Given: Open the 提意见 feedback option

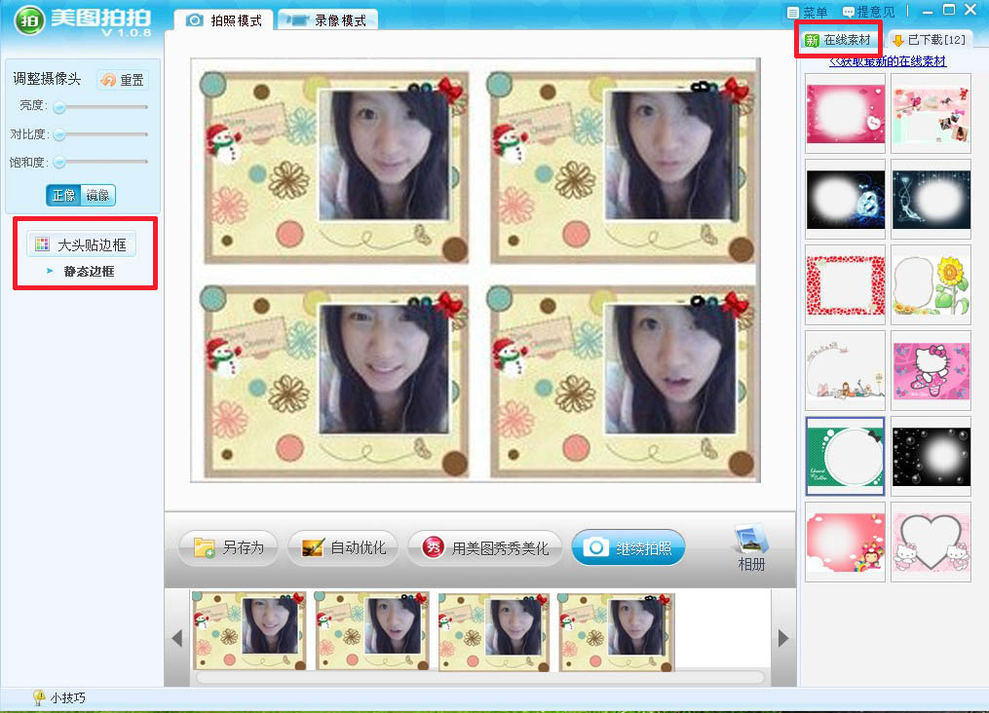Looking at the screenshot, I should coord(868,12).
